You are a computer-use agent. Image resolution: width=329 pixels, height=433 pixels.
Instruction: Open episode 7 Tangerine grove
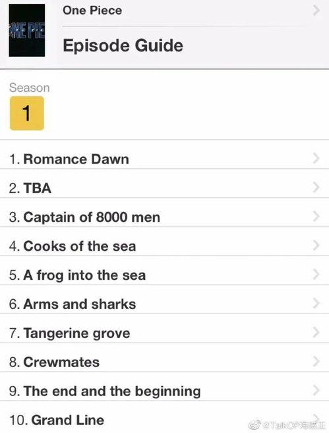pyautogui.click(x=164, y=333)
